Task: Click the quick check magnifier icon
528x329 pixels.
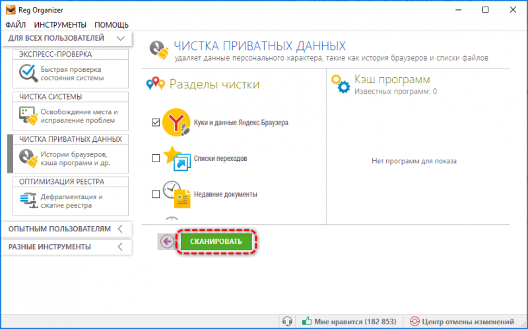Action: [x=28, y=73]
